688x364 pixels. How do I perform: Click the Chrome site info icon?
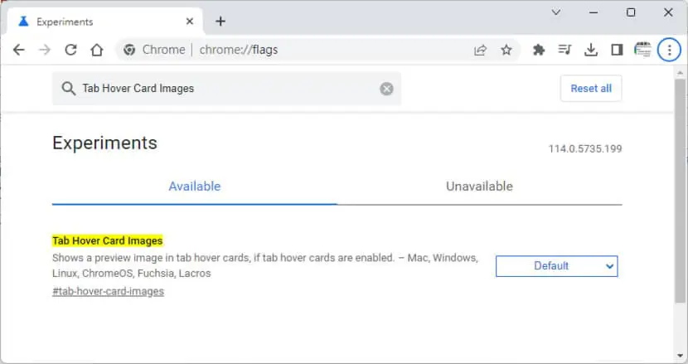pyautogui.click(x=129, y=50)
